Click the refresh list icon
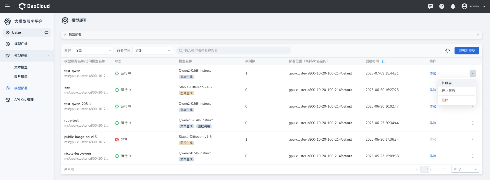Screen dimensions: 490x180 (x=447, y=51)
